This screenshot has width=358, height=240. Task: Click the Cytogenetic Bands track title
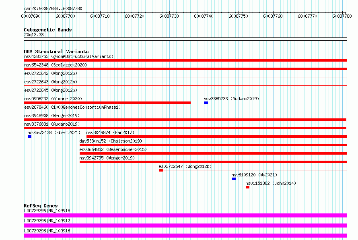pos(48,30)
